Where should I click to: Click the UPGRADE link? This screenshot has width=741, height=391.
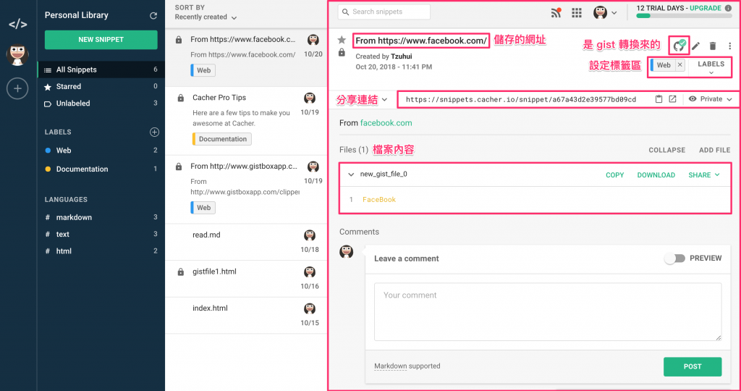pos(705,8)
